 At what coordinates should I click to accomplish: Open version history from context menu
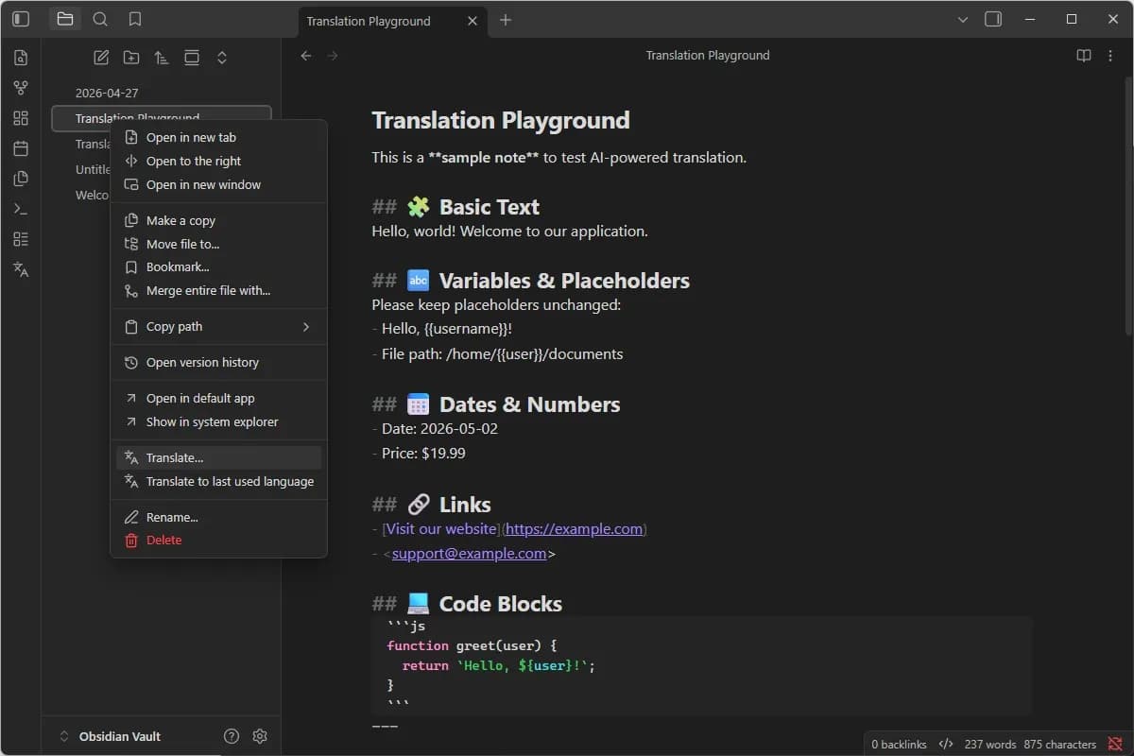pyautogui.click(x=218, y=363)
